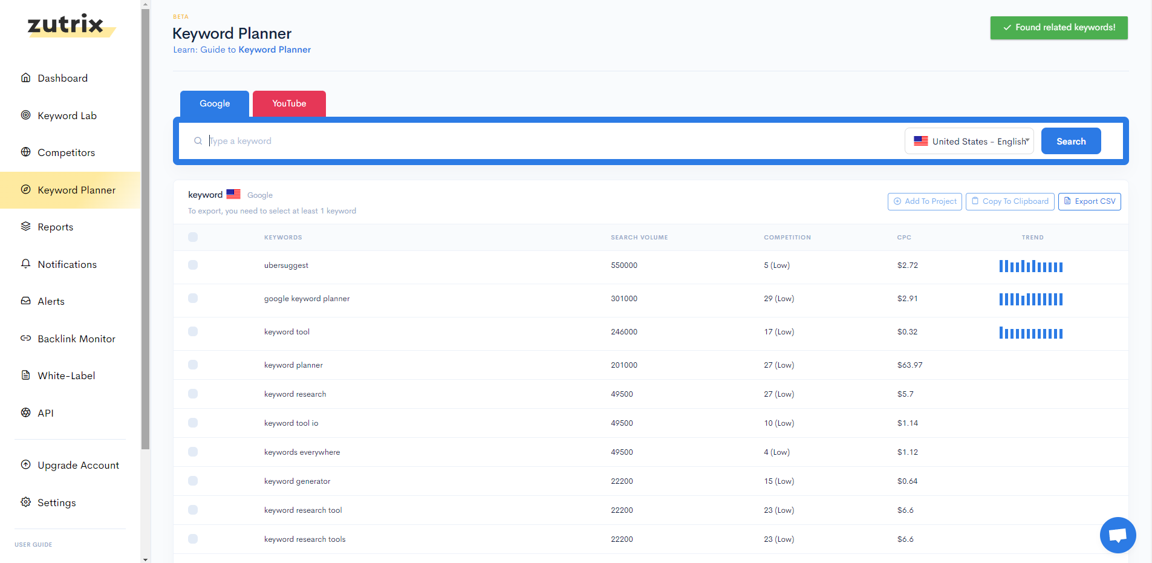Check the keyword research tool row
Image resolution: width=1152 pixels, height=563 pixels.
[x=193, y=510]
